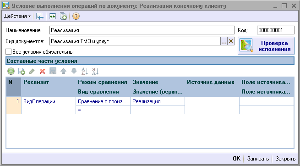Click the Проверка исполнения button

pos(266,46)
